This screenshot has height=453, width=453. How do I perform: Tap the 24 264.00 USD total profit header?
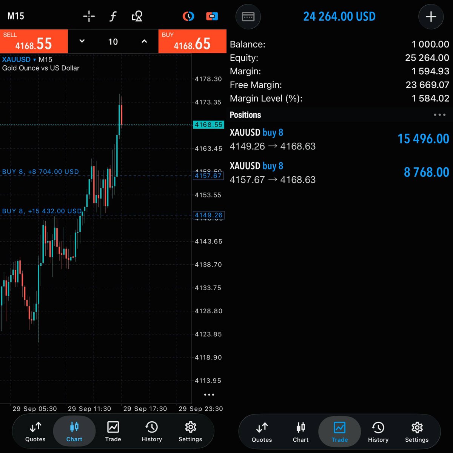[x=339, y=17]
